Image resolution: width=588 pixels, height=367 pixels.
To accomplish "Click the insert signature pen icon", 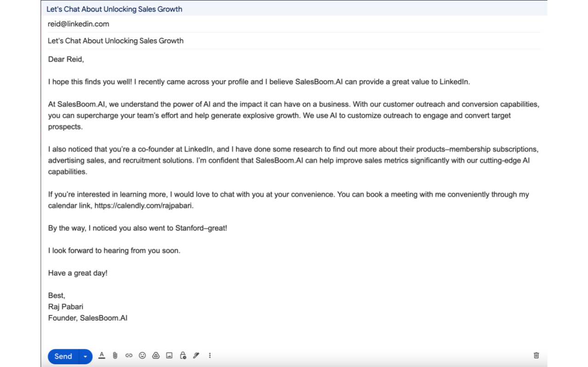I will tap(196, 356).
